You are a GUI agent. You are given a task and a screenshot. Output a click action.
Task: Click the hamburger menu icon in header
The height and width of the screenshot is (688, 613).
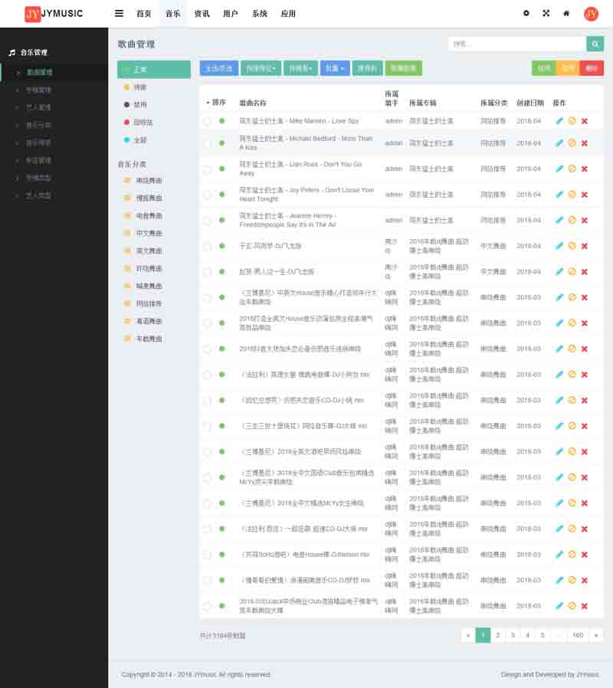(119, 13)
